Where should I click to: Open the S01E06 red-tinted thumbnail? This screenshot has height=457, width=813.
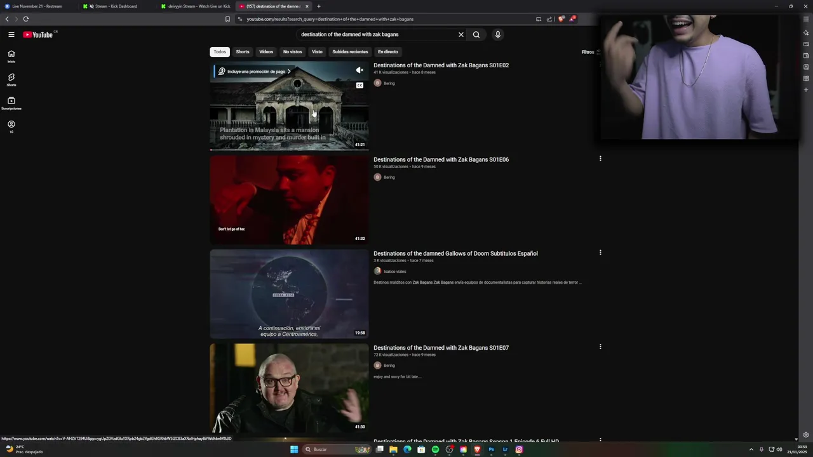[289, 200]
